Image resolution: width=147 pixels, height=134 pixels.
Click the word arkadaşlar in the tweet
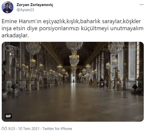click(x=15, y=36)
